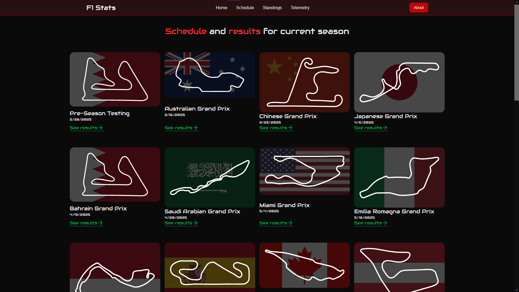Click the Canadian flag circuit thumbnail

tap(304, 265)
